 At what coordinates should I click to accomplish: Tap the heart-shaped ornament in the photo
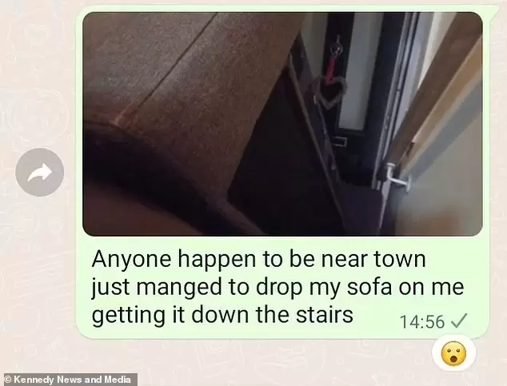click(x=329, y=93)
